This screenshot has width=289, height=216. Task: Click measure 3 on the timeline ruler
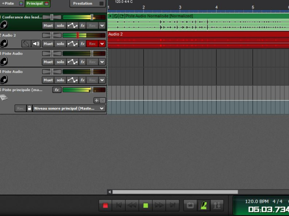(x=180, y=7)
